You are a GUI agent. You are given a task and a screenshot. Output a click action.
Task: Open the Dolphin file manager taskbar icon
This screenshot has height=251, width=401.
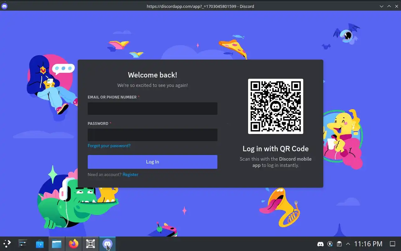[57, 244]
